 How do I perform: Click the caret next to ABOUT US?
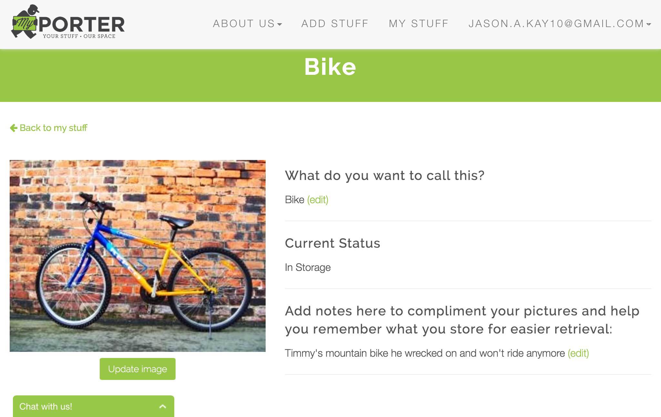point(280,24)
